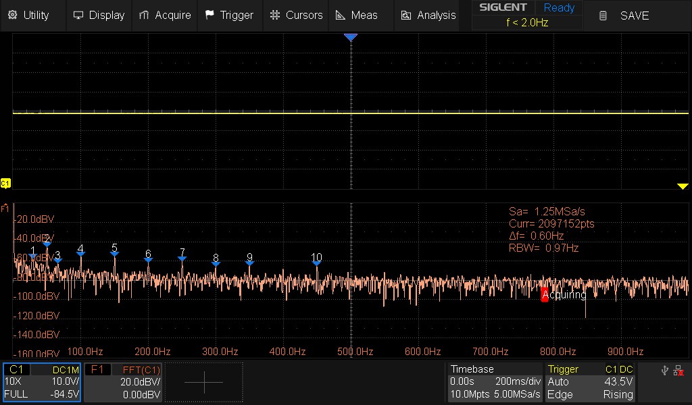Click the USB connection status icon

click(665, 370)
